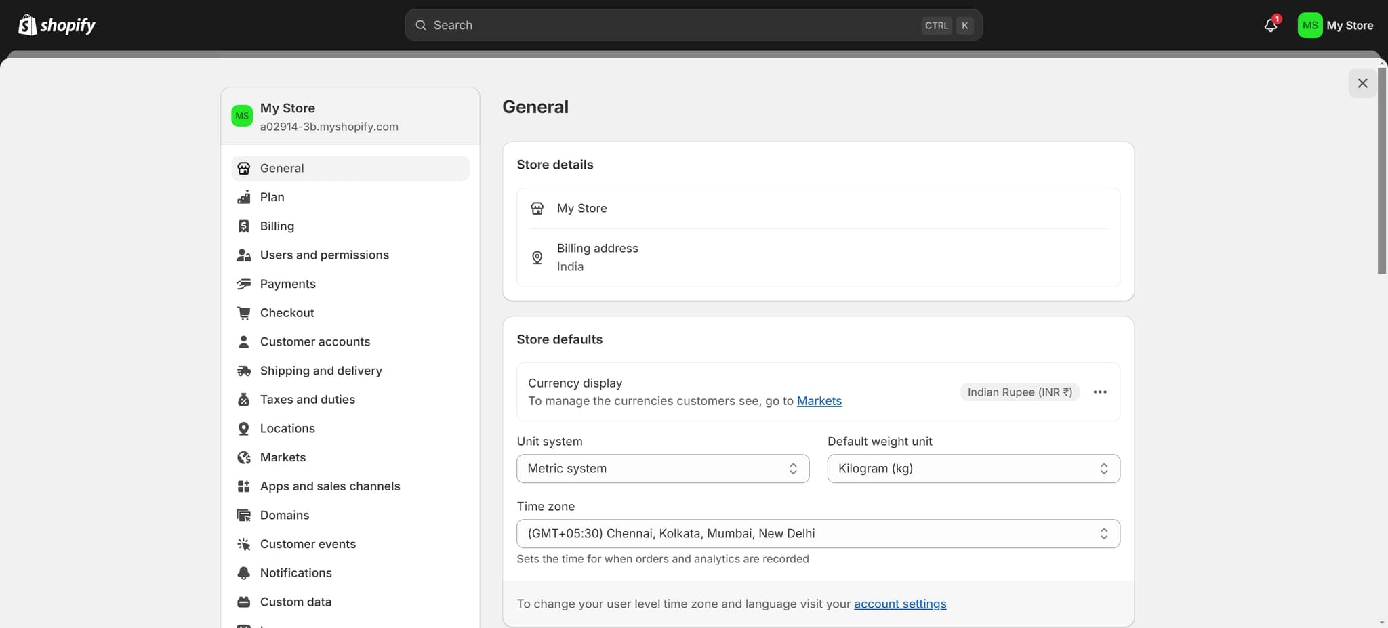
Task: Click the Billing receipt icon in sidebar
Action: coord(243,226)
